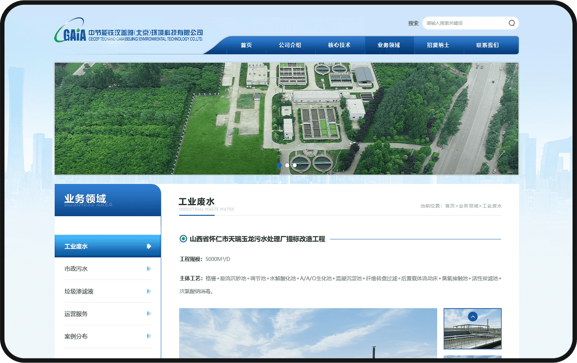
Task: Click the search magnifier icon
Action: tap(512, 23)
